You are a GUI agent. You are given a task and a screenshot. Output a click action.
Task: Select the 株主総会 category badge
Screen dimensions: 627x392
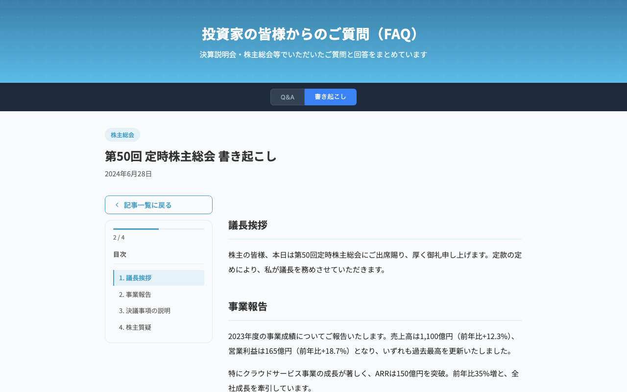point(122,134)
